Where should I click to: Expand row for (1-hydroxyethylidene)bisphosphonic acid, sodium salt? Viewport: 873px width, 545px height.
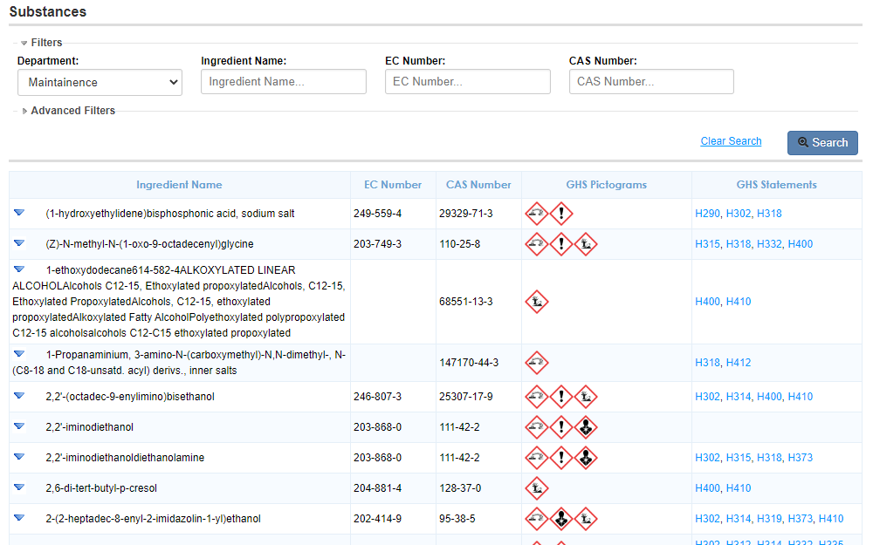point(19,213)
